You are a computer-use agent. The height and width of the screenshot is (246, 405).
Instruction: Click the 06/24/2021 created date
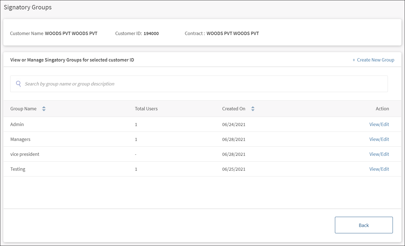[234, 124]
